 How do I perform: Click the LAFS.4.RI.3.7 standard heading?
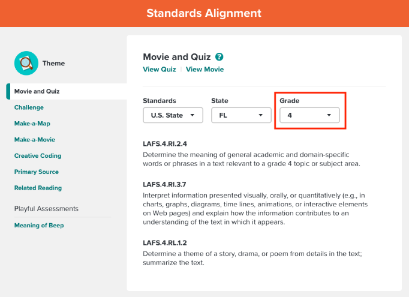pyautogui.click(x=164, y=185)
